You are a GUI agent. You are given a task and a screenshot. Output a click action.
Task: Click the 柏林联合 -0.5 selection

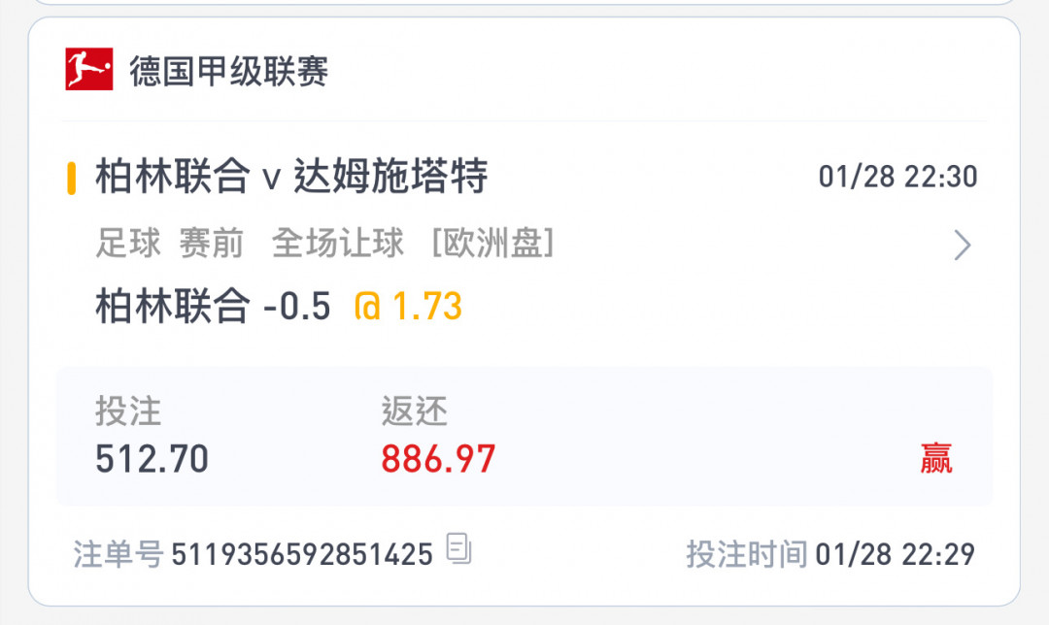pos(214,306)
